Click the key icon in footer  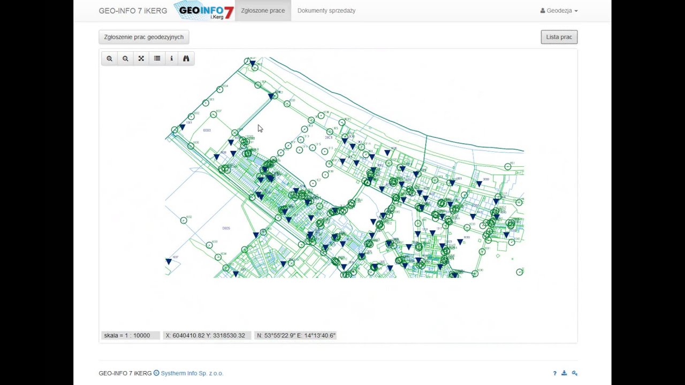[574, 373]
